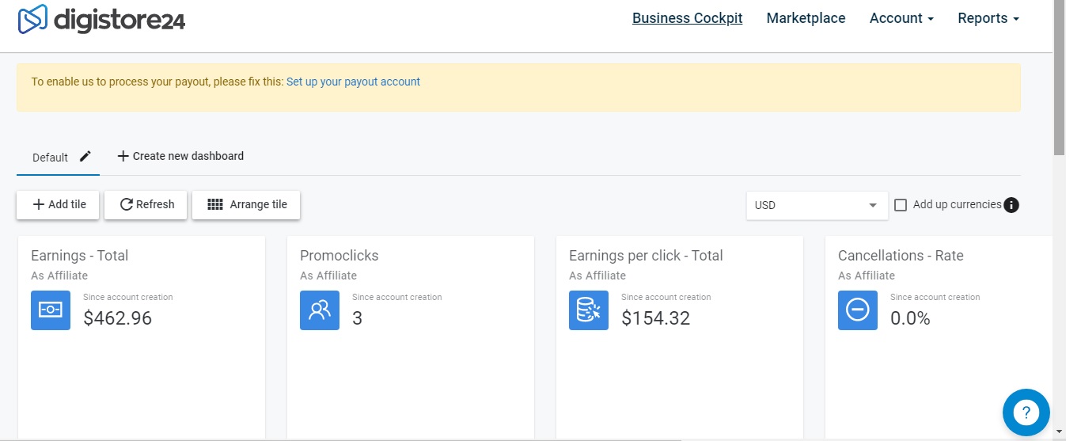This screenshot has height=441, width=1081.
Task: Enable the Add up currencies checkbox
Action: pyautogui.click(x=901, y=205)
